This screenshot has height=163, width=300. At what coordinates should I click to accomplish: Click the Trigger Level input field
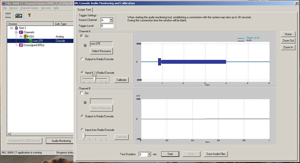[107, 26]
